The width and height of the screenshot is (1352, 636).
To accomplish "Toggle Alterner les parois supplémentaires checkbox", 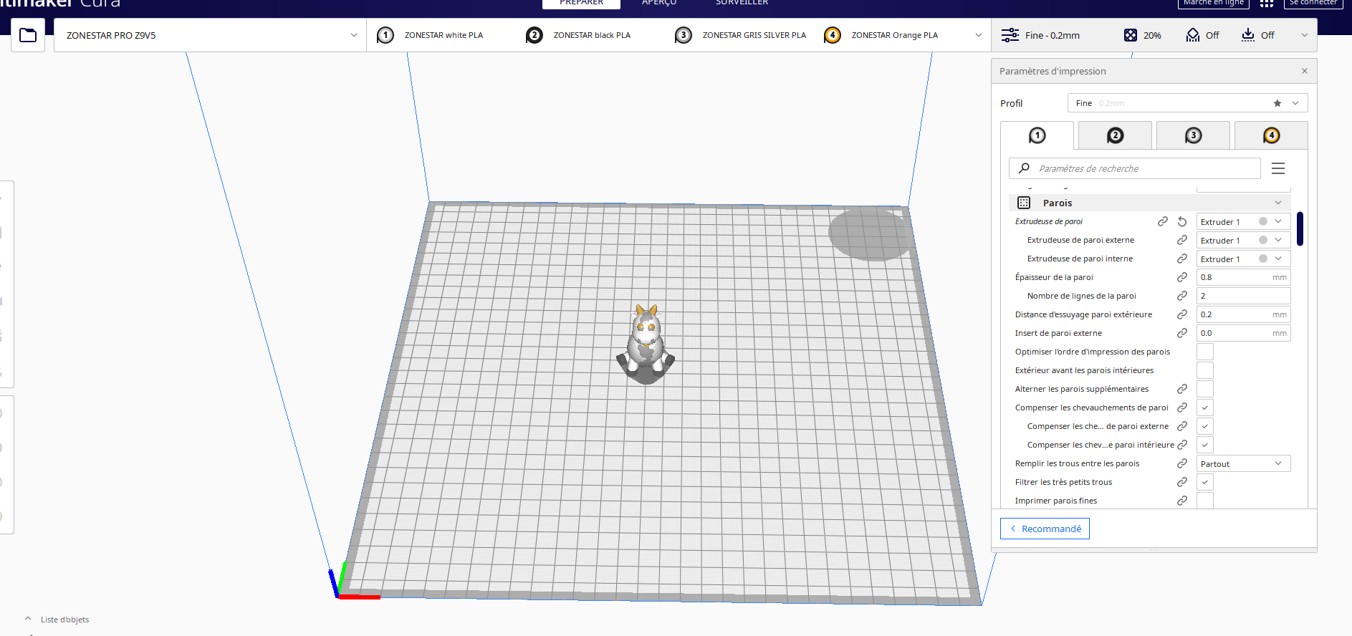I will pos(1205,389).
